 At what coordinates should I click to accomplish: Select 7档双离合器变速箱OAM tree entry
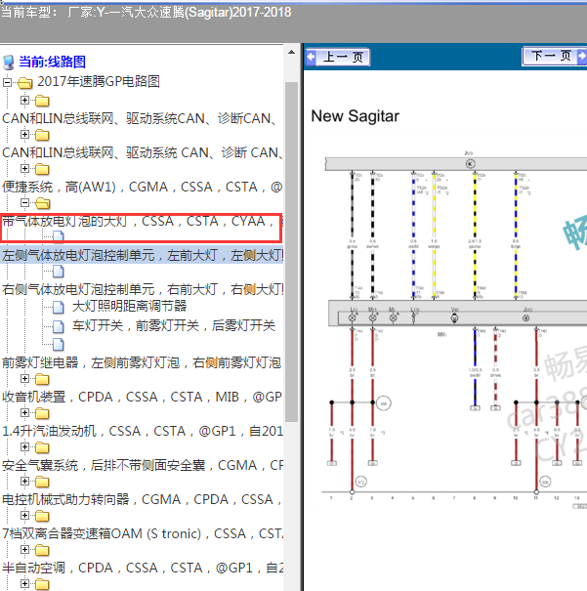click(x=142, y=533)
